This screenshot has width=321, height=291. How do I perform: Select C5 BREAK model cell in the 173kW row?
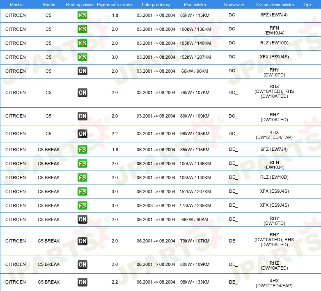coord(49,206)
